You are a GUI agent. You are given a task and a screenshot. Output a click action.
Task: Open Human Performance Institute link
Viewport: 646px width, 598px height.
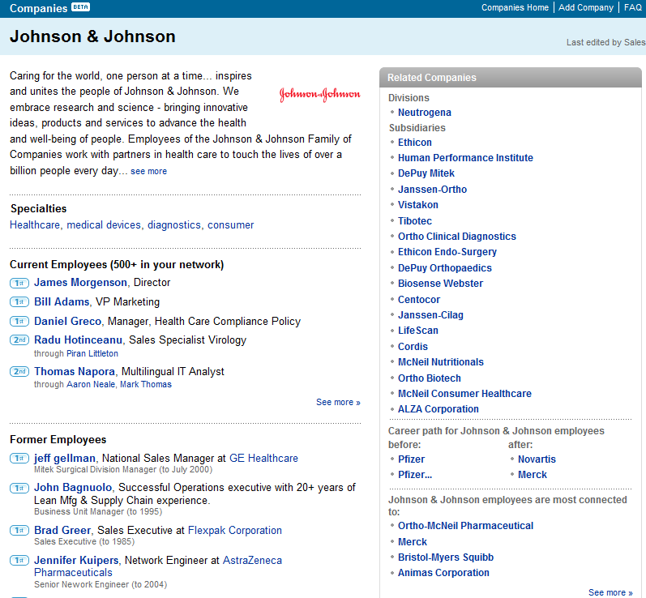tap(465, 158)
